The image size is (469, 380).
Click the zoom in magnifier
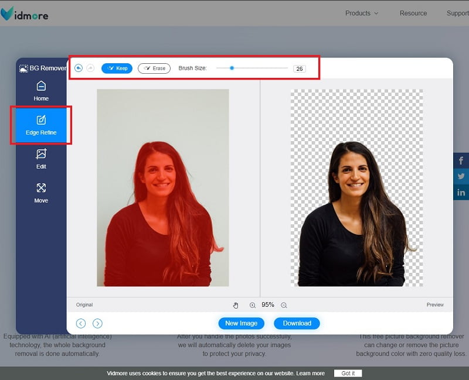(253, 305)
